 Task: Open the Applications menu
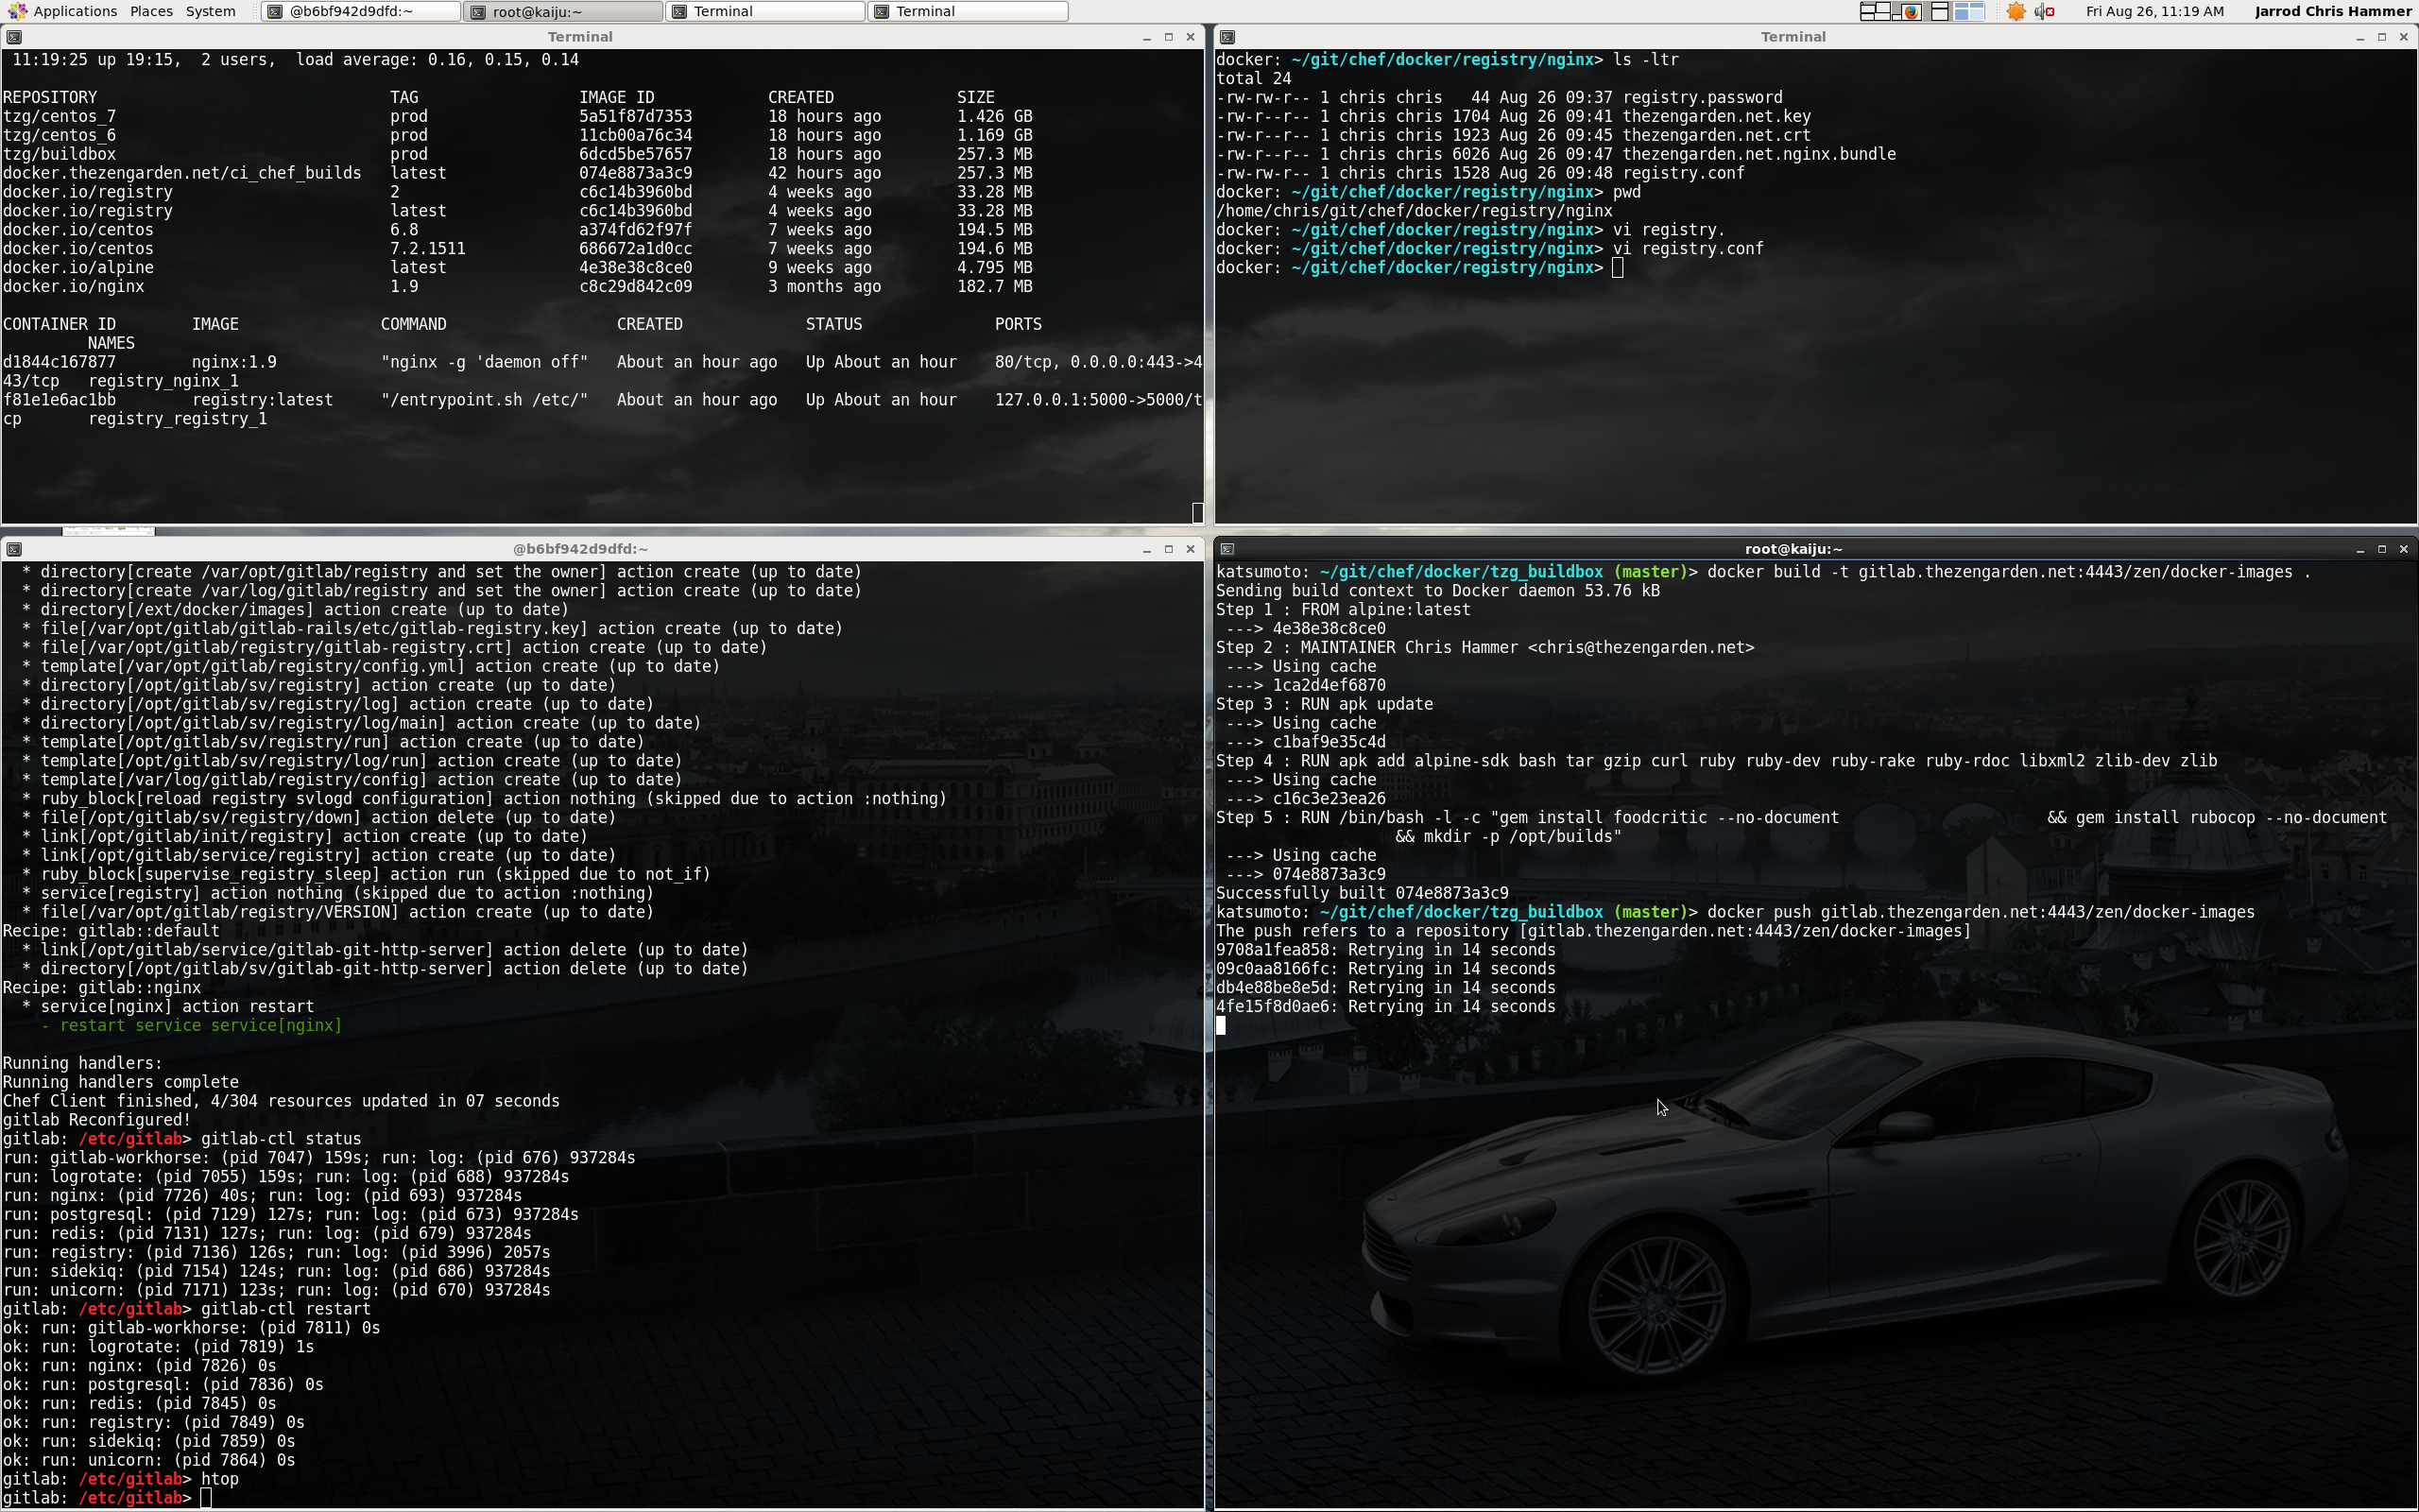click(x=75, y=11)
